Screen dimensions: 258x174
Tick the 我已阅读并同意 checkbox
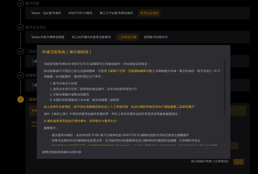tap(187, 161)
